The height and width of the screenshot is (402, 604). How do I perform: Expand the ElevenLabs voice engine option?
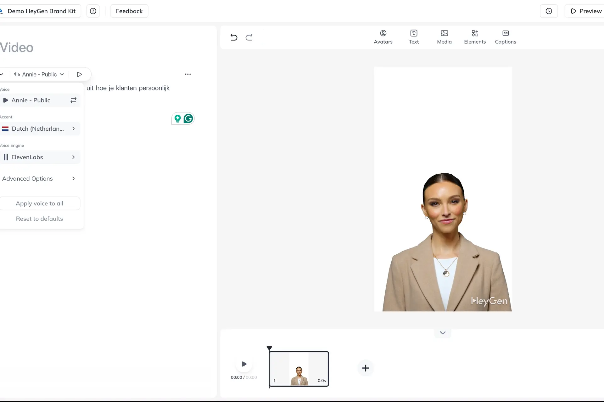40,157
